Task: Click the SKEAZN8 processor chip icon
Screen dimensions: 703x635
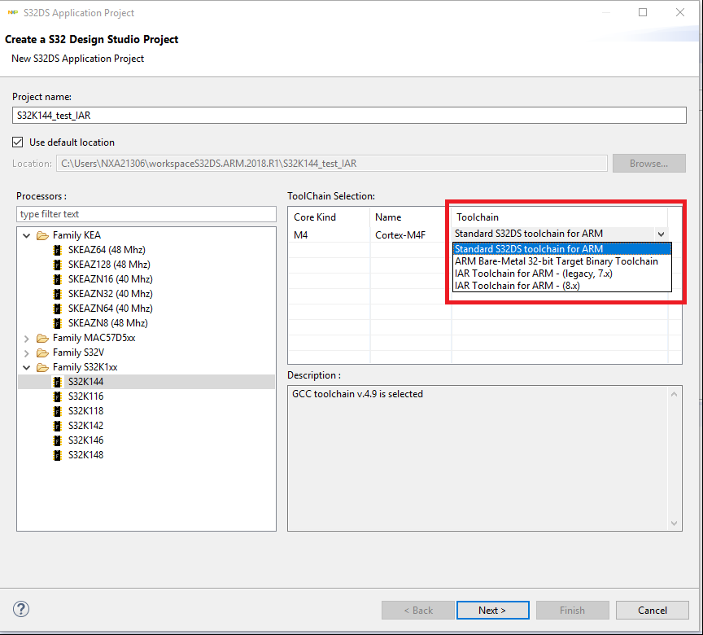Action: [x=57, y=323]
